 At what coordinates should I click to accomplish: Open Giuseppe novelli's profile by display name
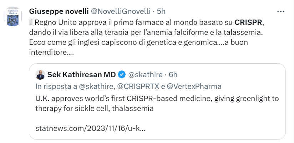coord(59,11)
